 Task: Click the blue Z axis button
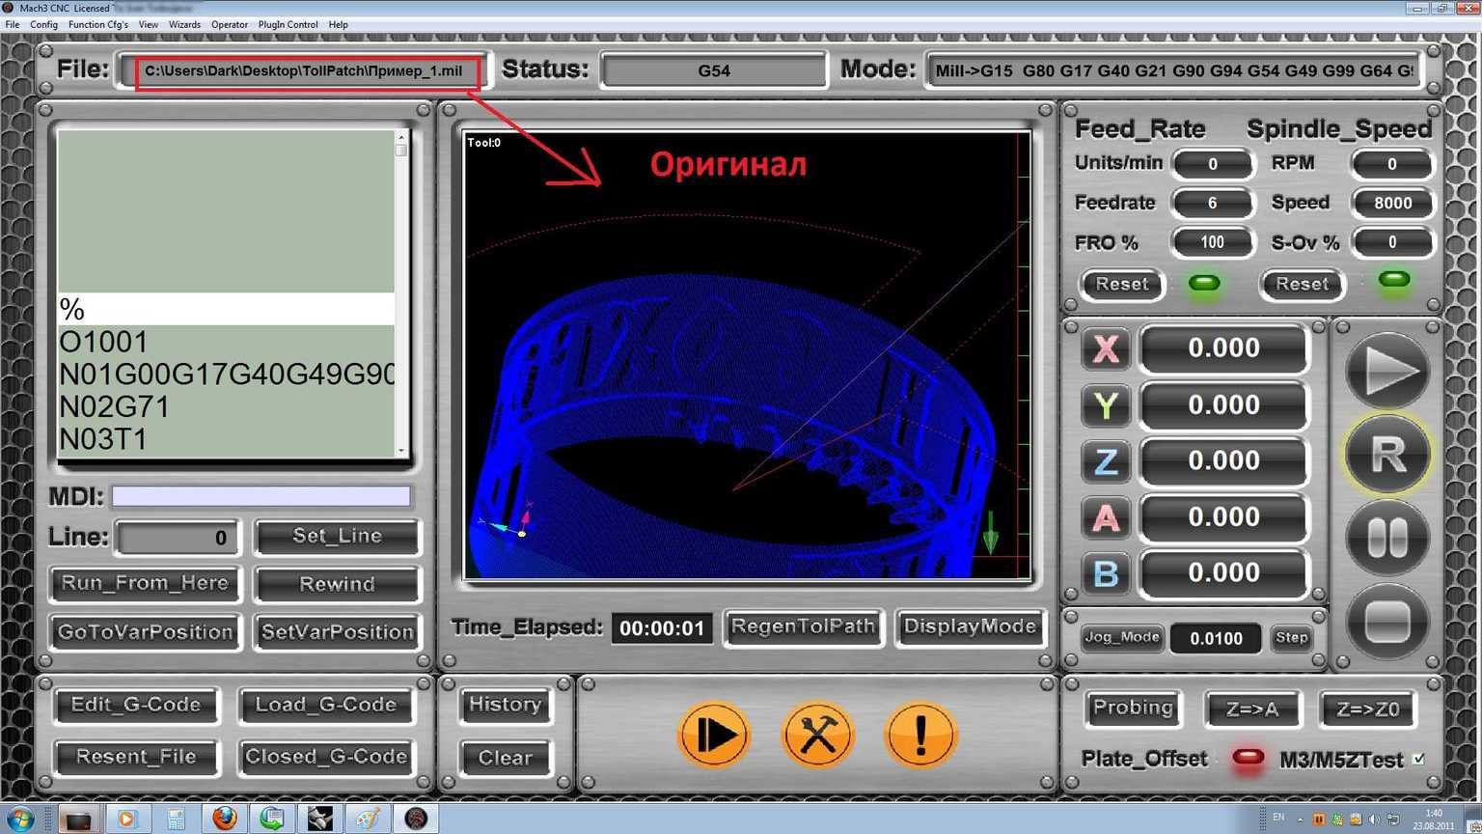click(1106, 461)
